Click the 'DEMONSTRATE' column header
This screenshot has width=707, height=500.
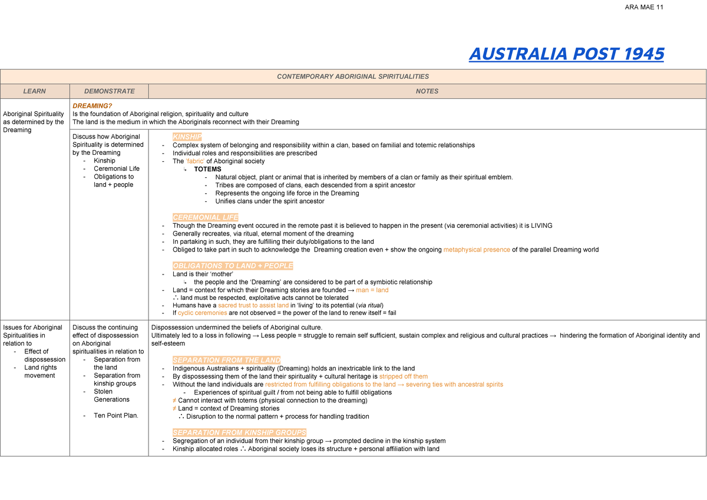click(x=109, y=91)
